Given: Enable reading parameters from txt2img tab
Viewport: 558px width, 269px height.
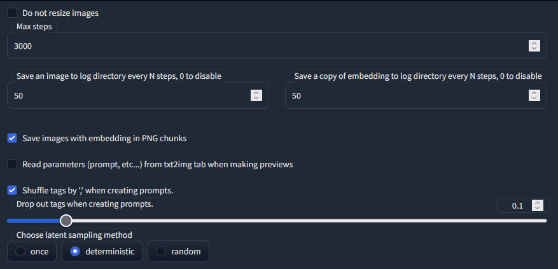Looking at the screenshot, I should 12,164.
